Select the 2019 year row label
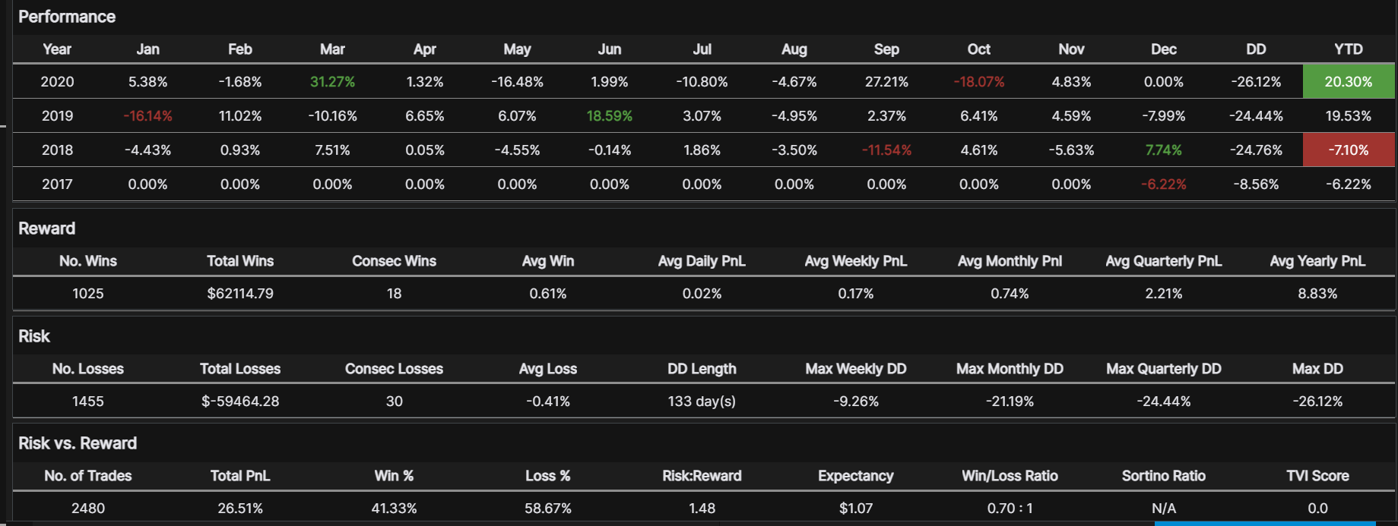1398x526 pixels. (x=57, y=116)
